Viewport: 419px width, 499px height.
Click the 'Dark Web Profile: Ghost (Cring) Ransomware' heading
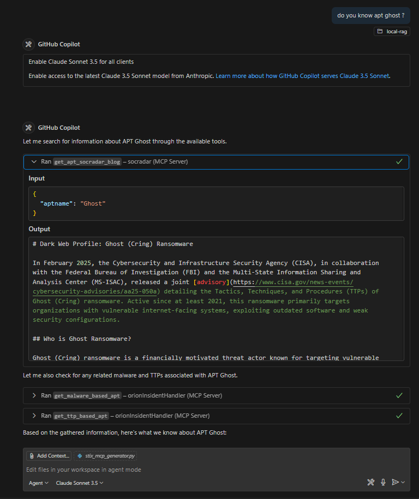click(x=113, y=244)
